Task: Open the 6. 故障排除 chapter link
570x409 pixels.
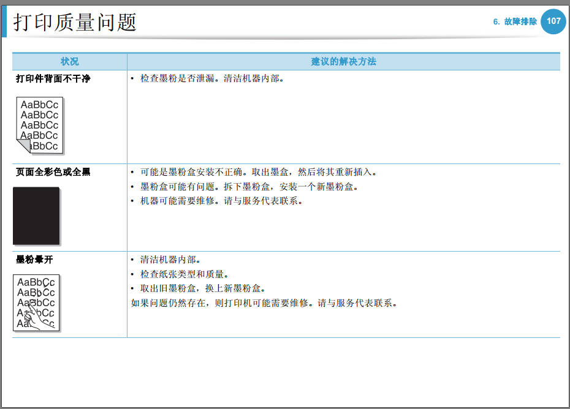Action: pos(515,22)
